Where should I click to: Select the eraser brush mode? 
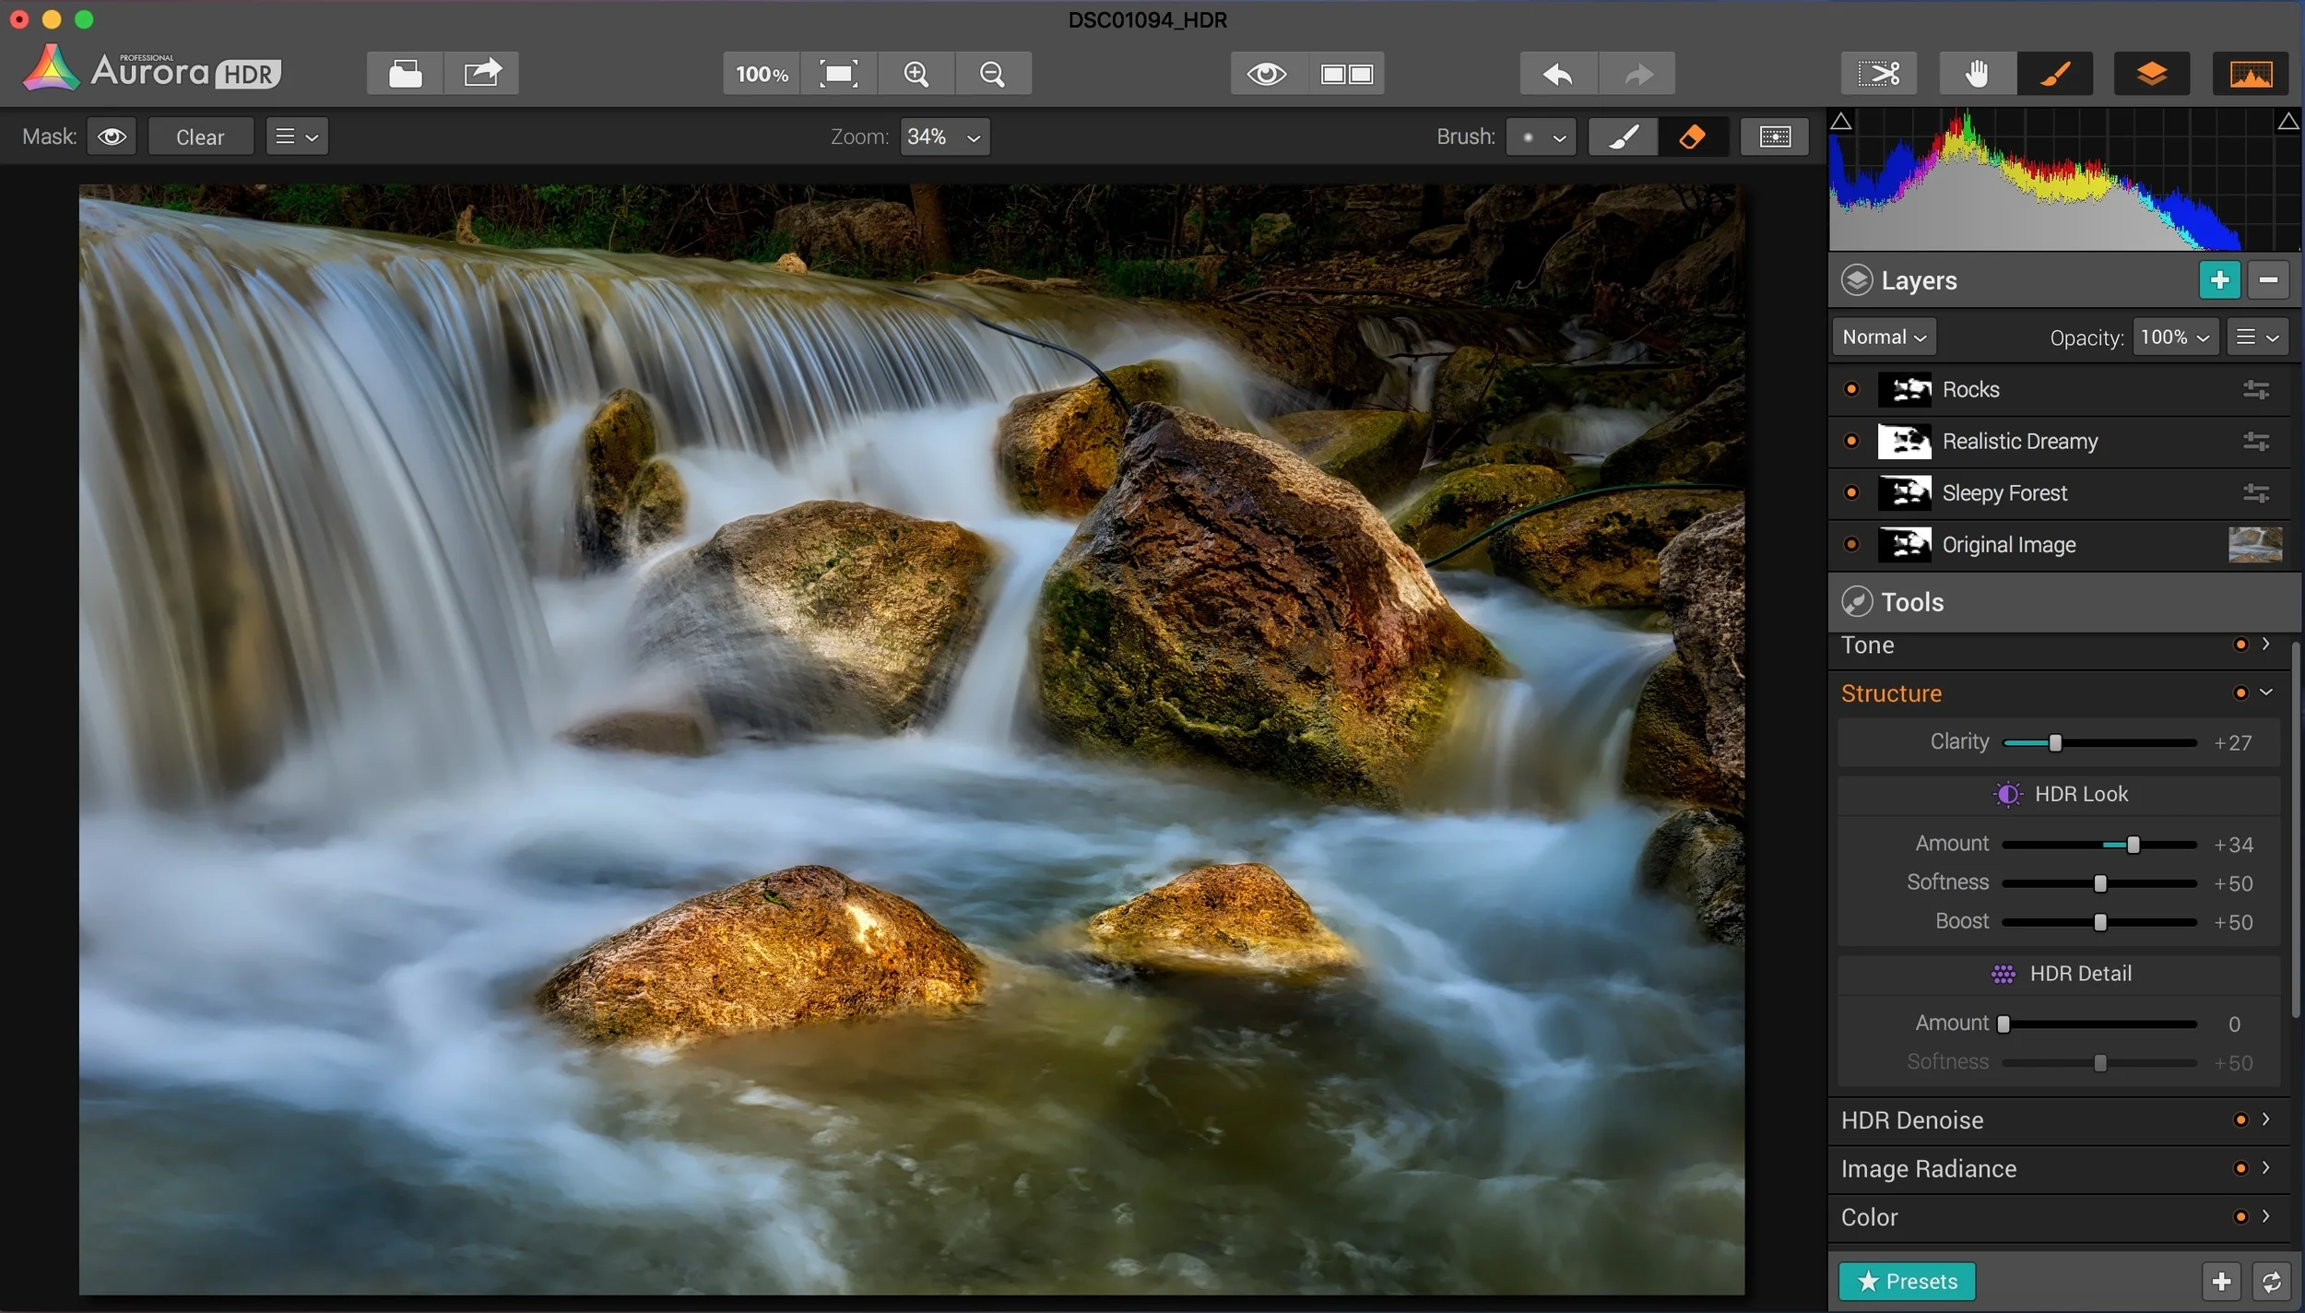(1693, 136)
